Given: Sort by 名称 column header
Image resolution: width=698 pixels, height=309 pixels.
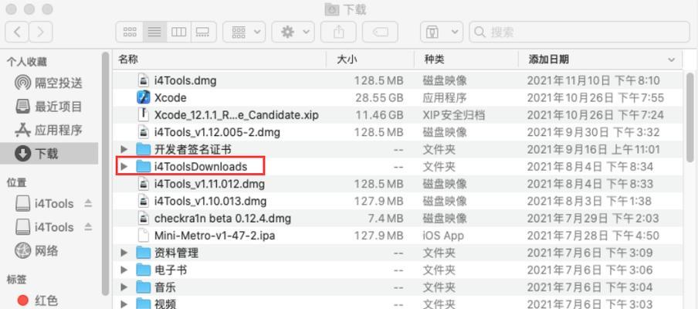Looking at the screenshot, I should 219,59.
